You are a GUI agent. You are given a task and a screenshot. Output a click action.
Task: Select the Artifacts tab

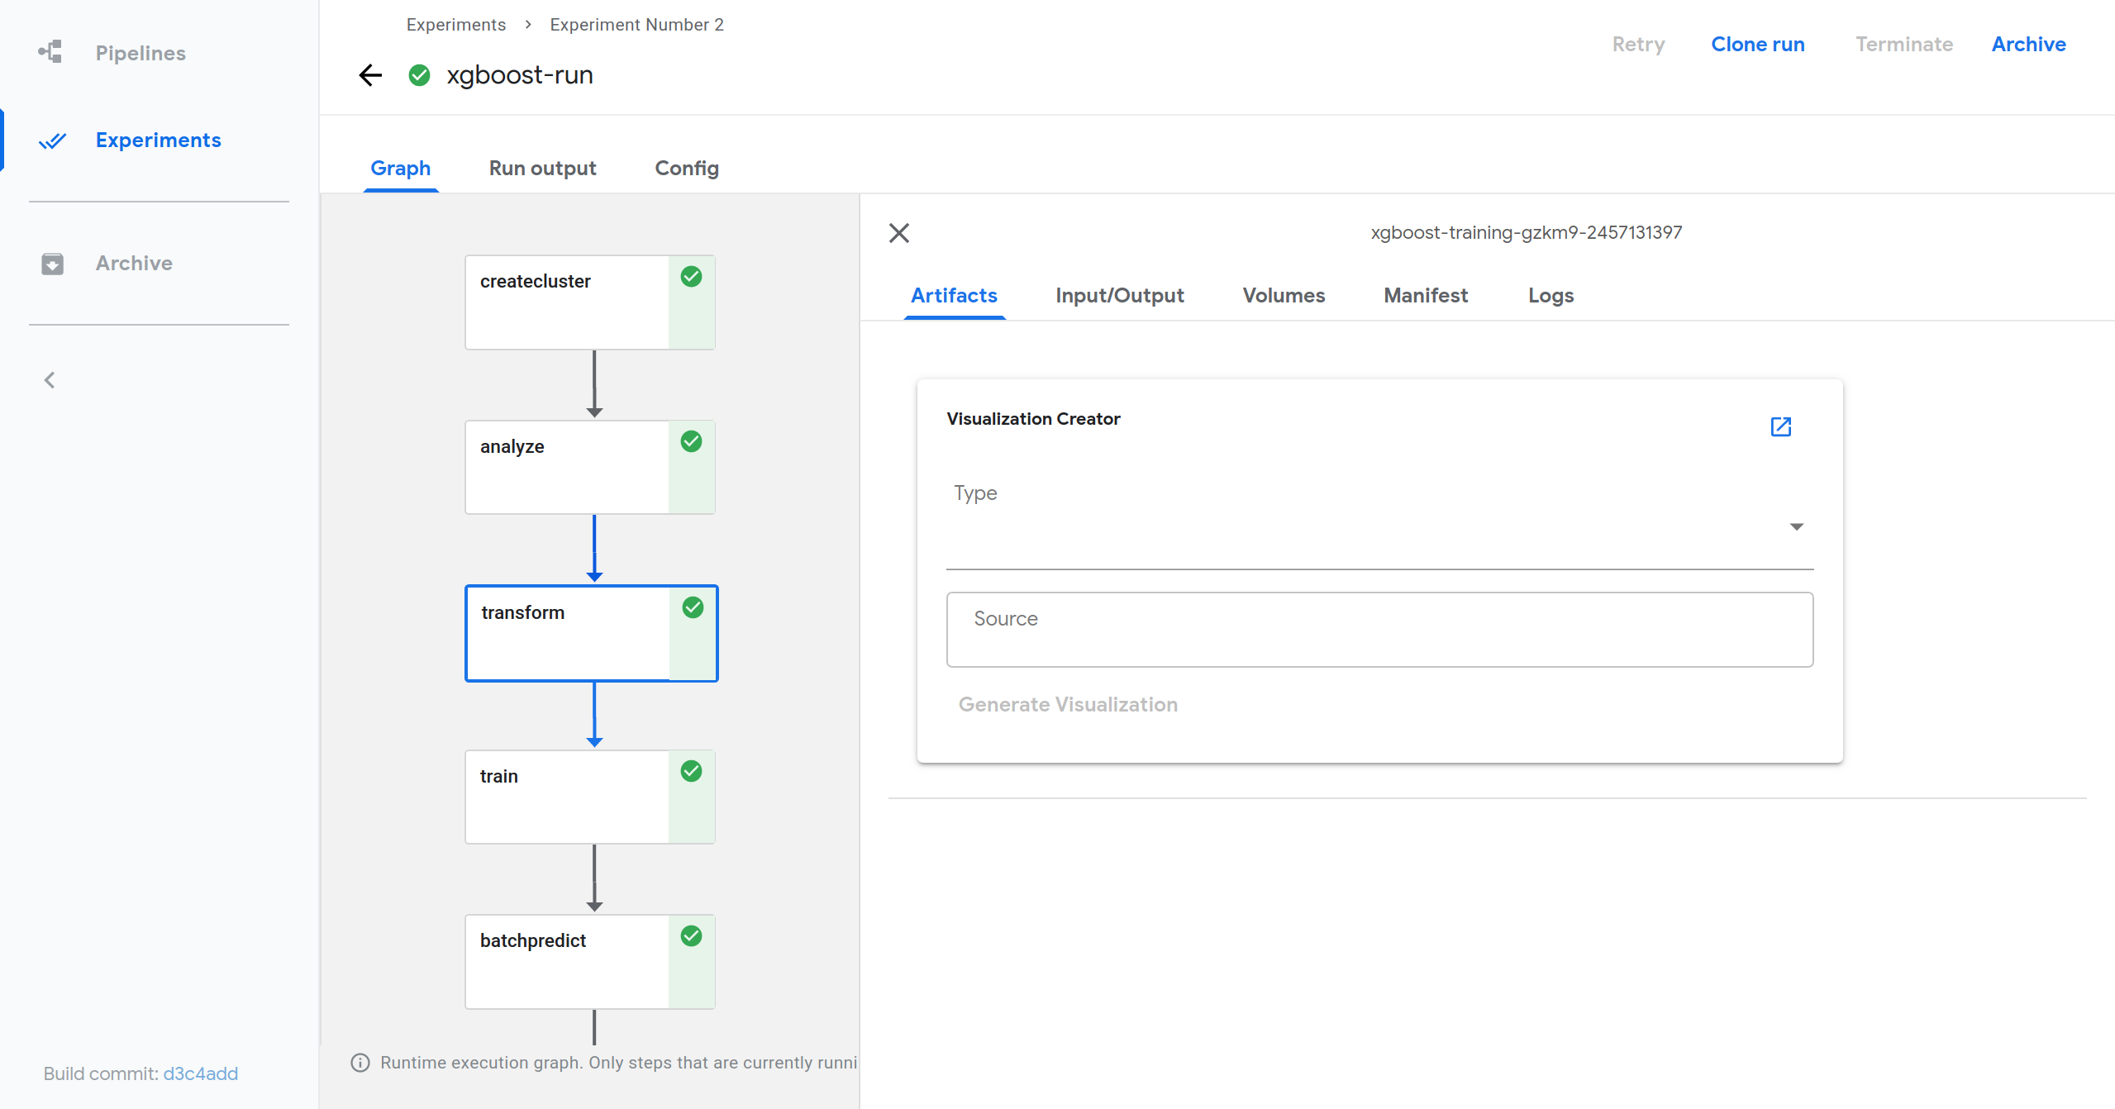[953, 295]
